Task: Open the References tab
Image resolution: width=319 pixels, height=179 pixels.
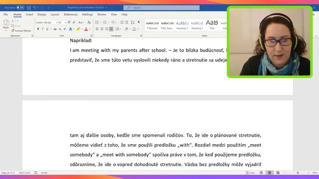Action: (71, 14)
